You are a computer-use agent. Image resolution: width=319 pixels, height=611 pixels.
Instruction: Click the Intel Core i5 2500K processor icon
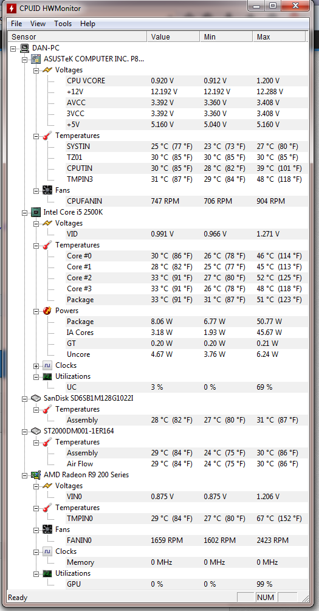pyautogui.click(x=36, y=212)
